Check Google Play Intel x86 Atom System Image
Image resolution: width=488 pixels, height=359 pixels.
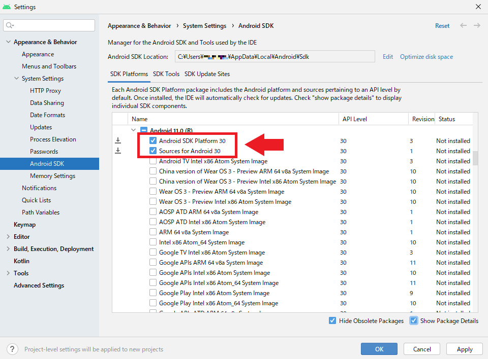(x=153, y=293)
